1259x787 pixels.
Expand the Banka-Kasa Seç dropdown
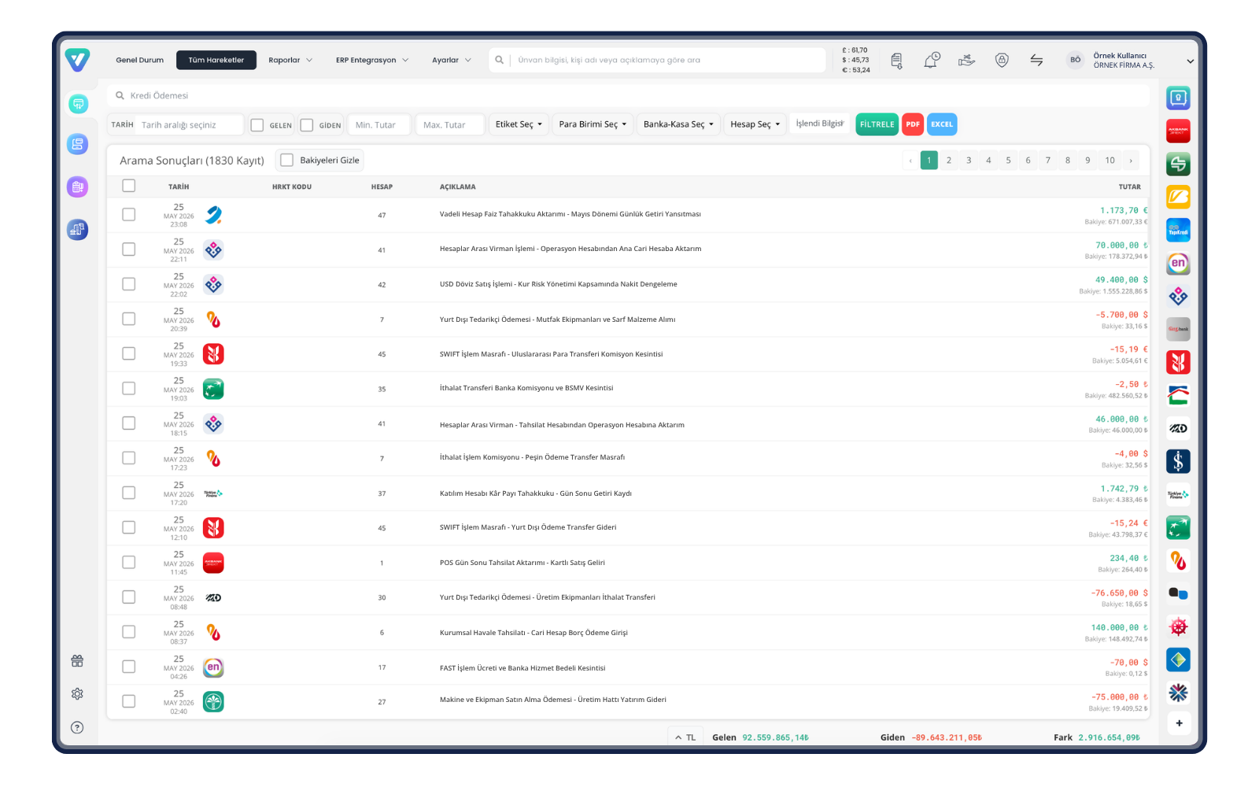tap(678, 124)
